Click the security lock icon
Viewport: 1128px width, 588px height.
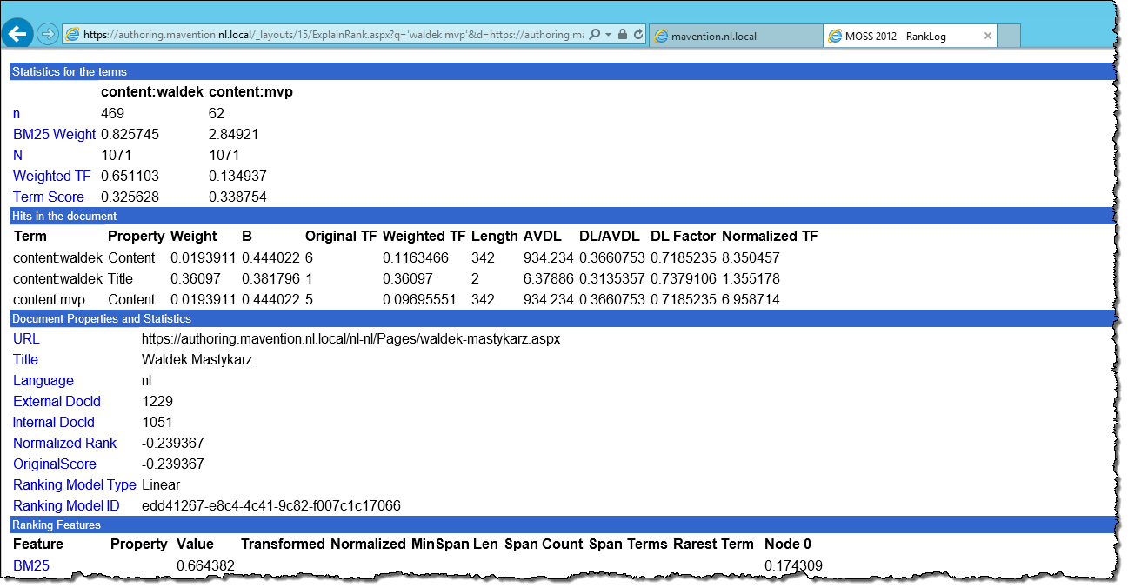pos(623,35)
